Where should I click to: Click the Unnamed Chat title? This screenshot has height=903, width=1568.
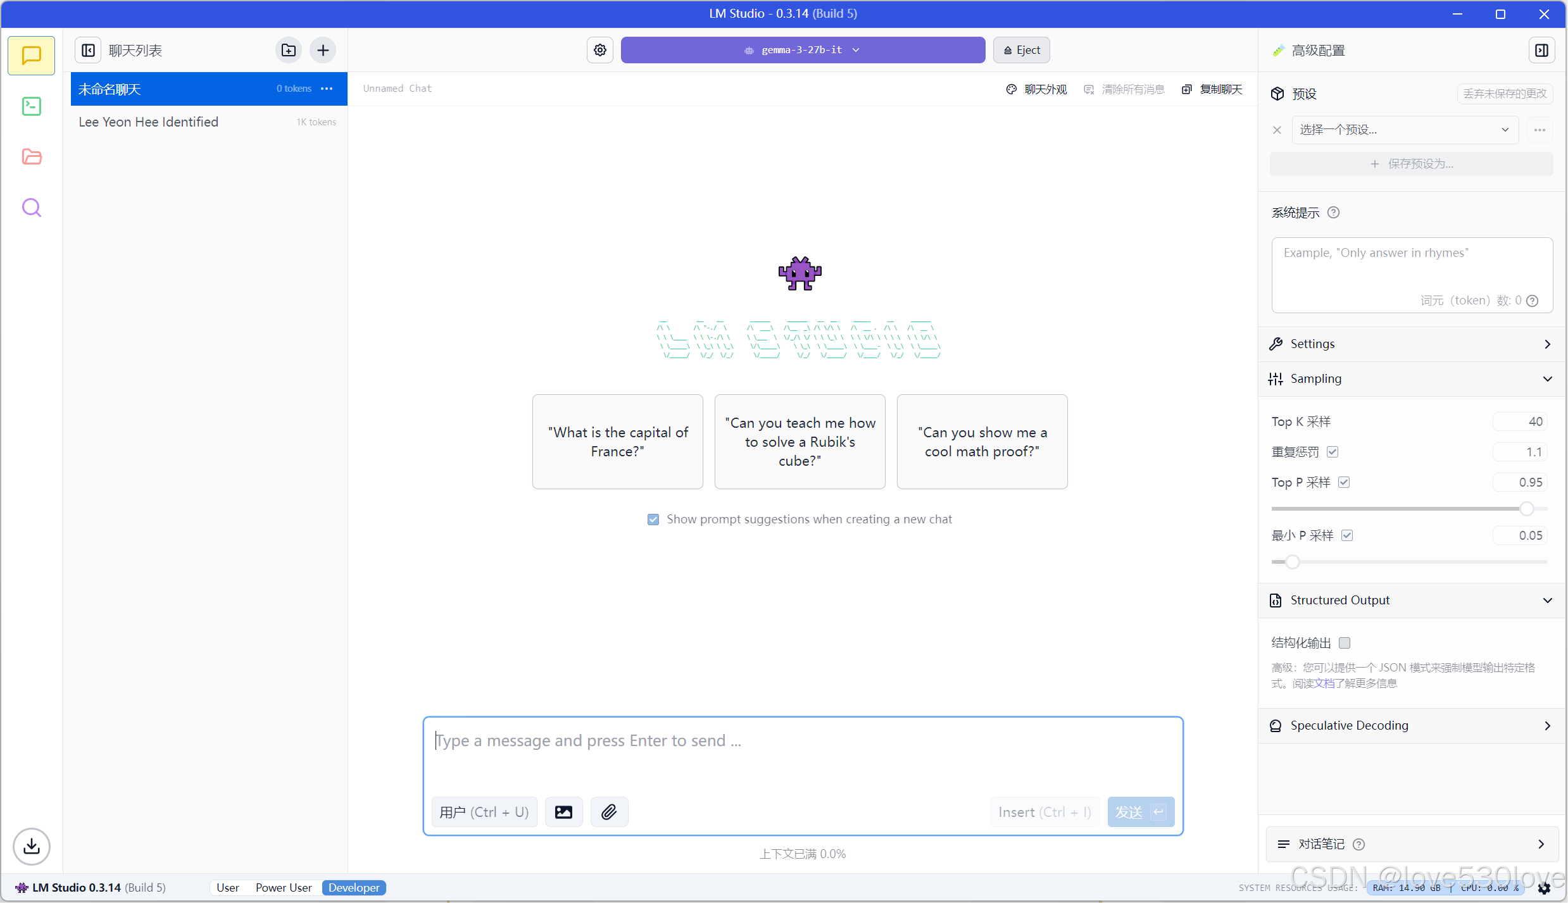tap(397, 89)
